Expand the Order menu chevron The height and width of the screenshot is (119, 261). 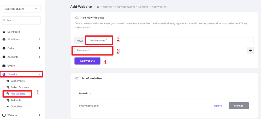pyautogui.click(x=40, y=48)
